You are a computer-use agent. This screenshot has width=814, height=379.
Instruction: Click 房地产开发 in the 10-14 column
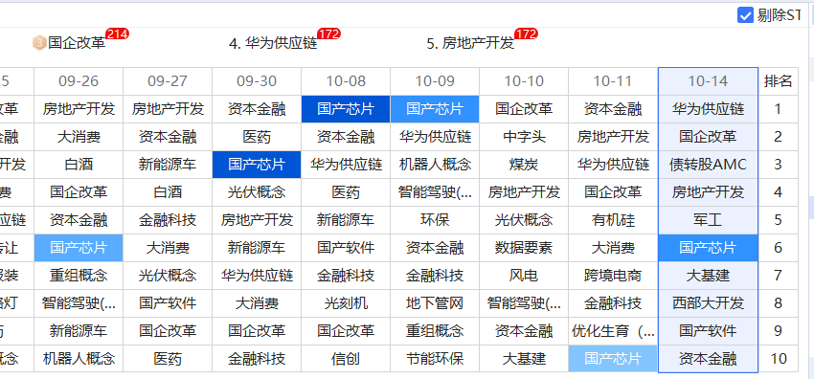click(x=708, y=192)
